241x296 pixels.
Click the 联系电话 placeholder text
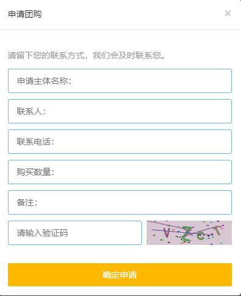click(x=36, y=142)
